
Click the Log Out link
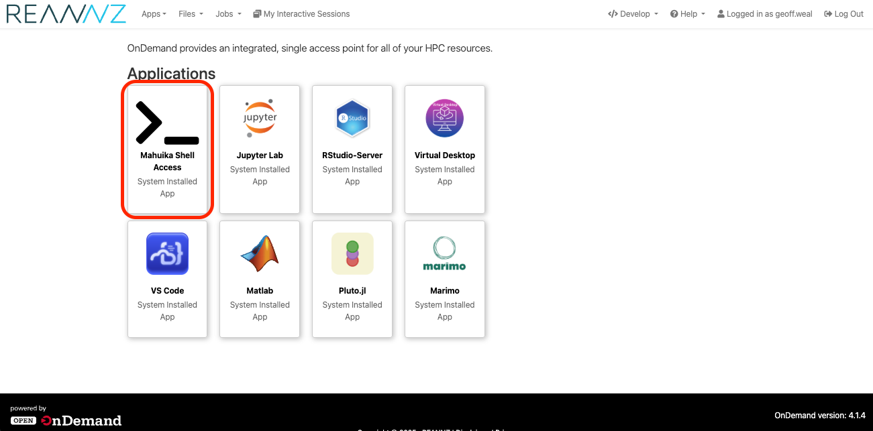point(843,14)
